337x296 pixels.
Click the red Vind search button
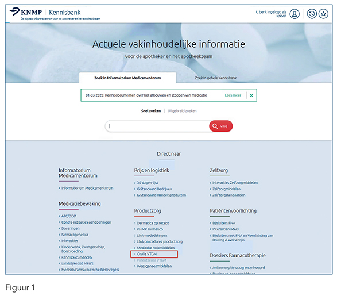[x=220, y=126]
